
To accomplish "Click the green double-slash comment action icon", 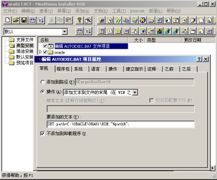I will coord(118,20).
